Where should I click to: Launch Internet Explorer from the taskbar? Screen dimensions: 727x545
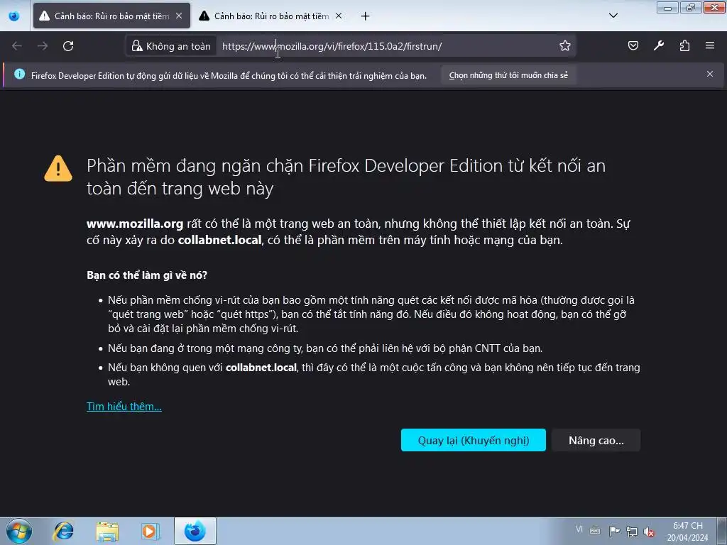[x=63, y=531]
